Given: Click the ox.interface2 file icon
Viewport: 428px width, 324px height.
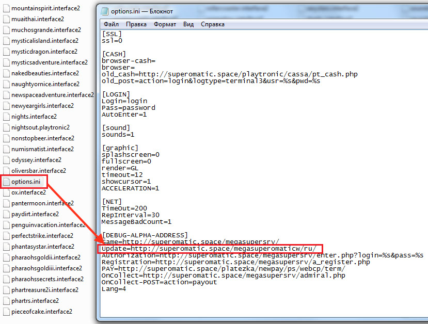Looking at the screenshot, I should [6, 192].
